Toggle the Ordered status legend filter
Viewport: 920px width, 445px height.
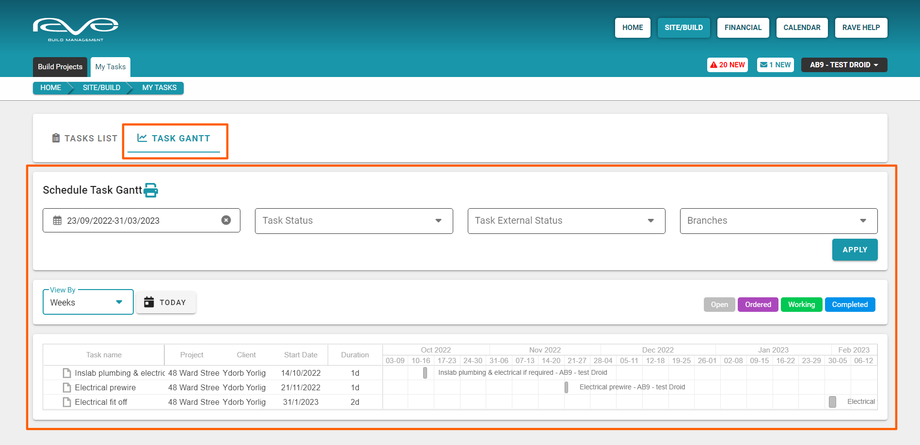(758, 305)
